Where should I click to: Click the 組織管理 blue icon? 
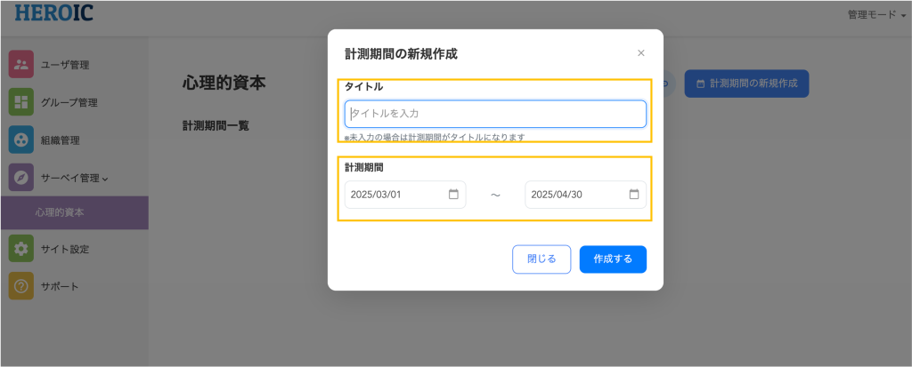tap(21, 140)
